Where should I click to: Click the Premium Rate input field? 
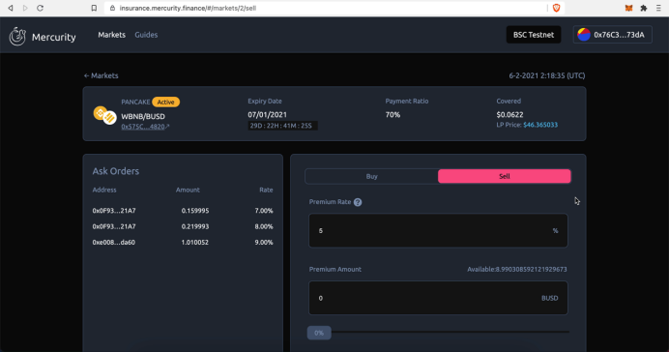click(x=438, y=230)
